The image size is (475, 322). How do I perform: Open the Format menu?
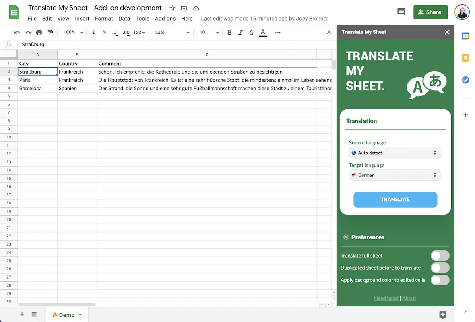tap(104, 19)
